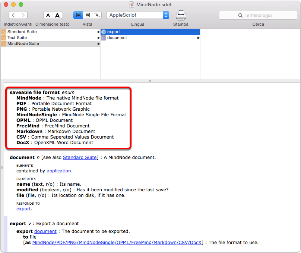Click the 'DocX' enum entry
This screenshot has width=301, height=253.
click(x=23, y=142)
